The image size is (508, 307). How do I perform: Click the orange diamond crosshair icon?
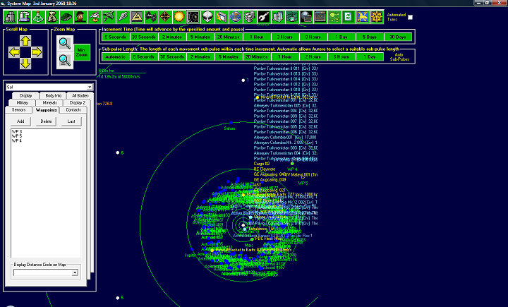pyautogui.click(x=165, y=17)
